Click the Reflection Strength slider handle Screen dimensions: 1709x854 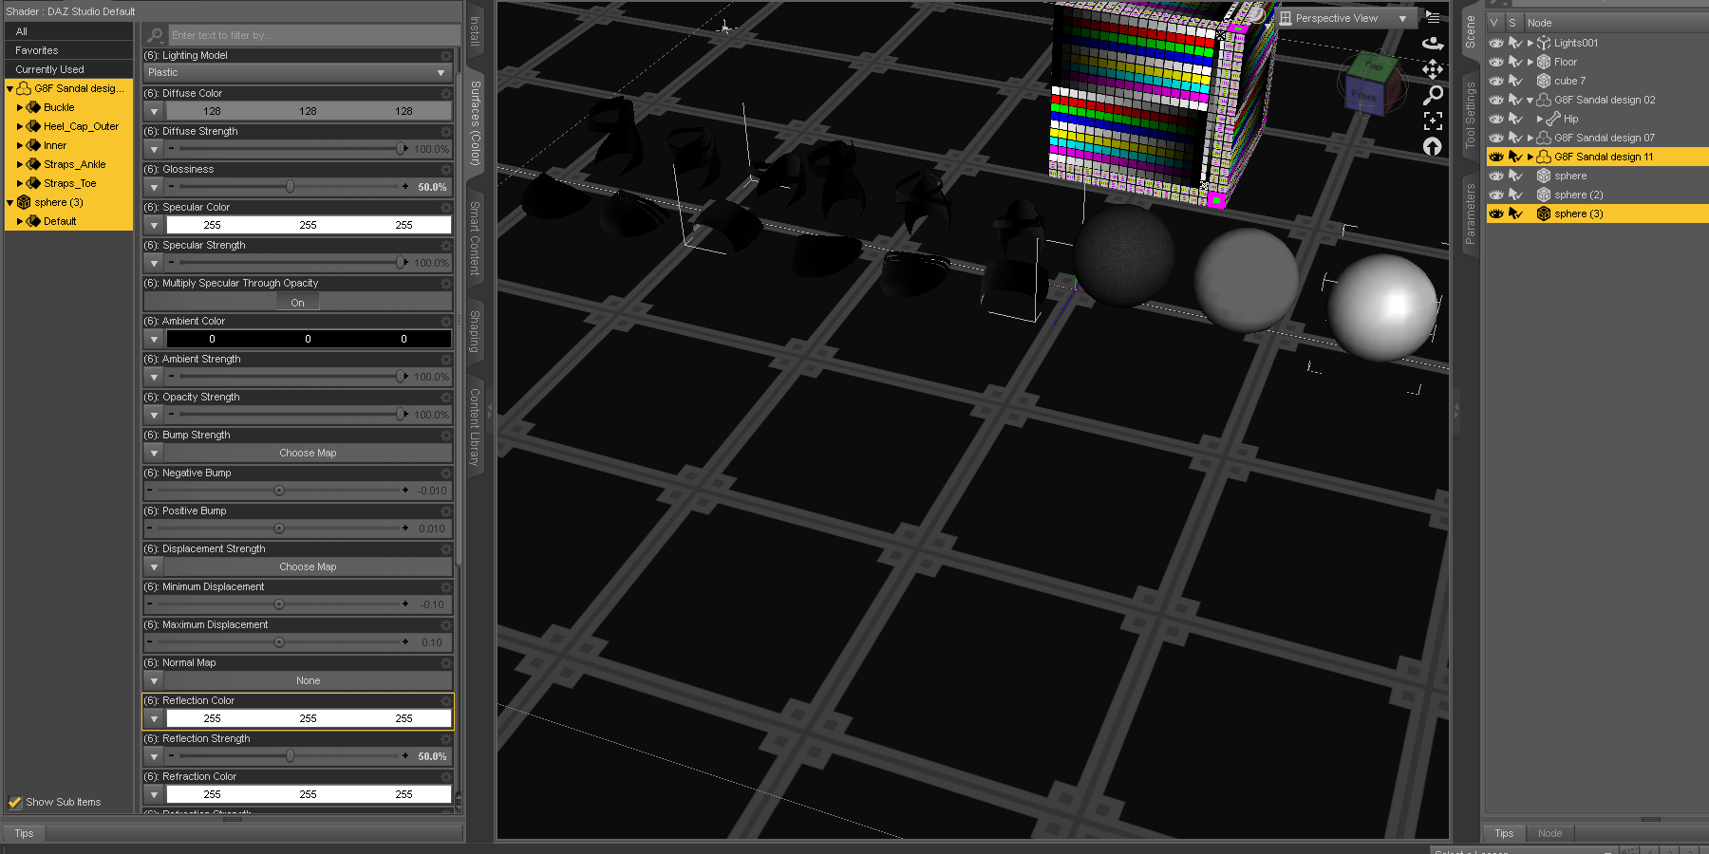click(x=290, y=756)
